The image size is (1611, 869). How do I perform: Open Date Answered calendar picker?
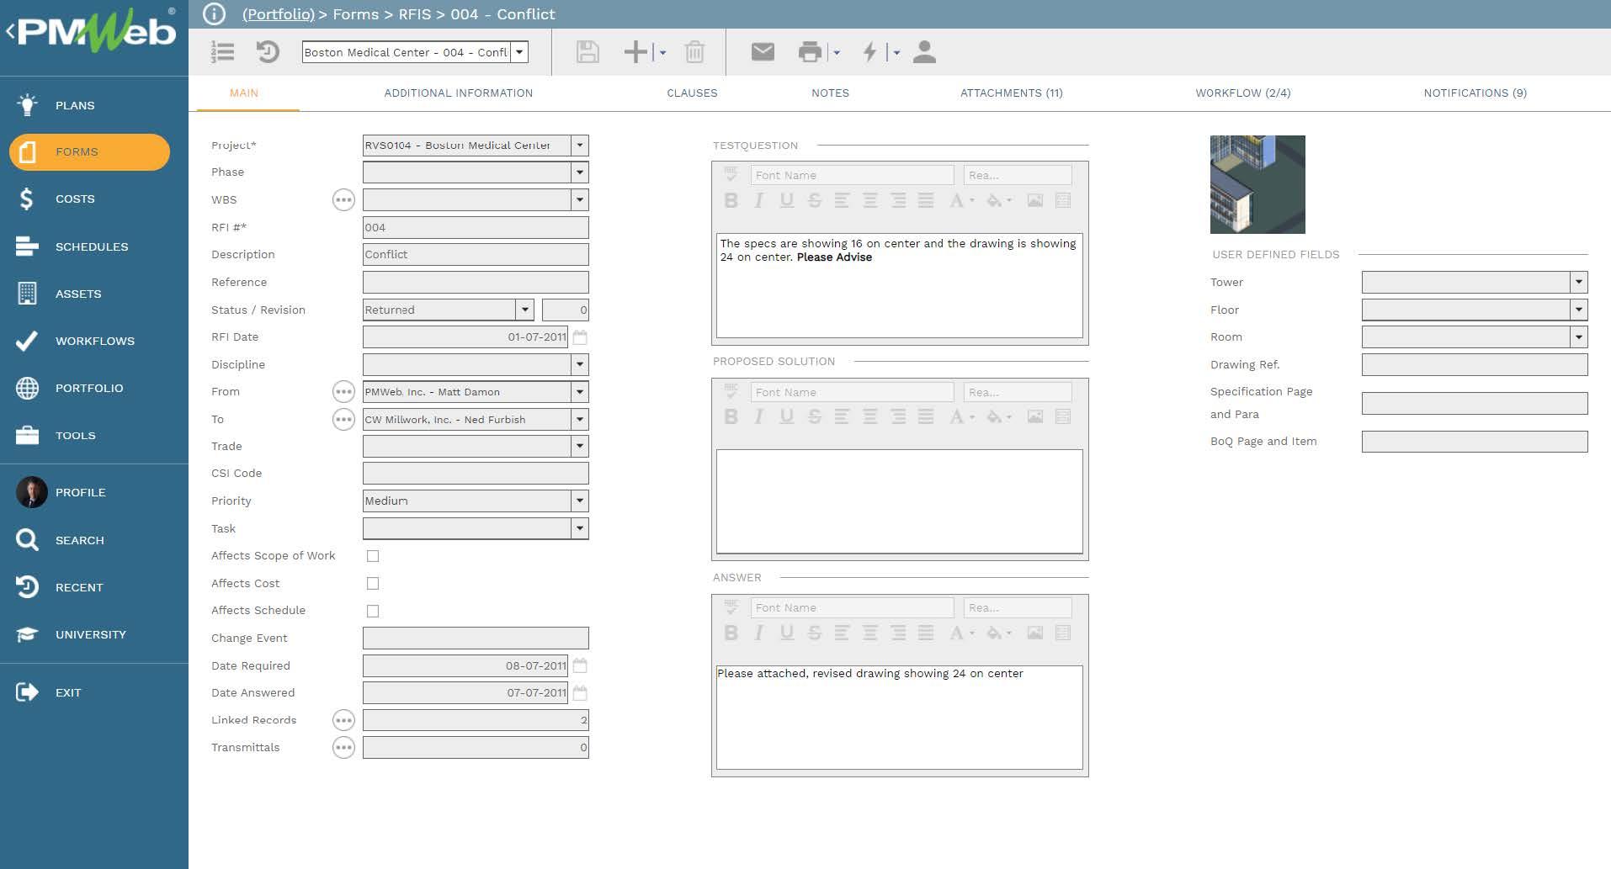(580, 693)
